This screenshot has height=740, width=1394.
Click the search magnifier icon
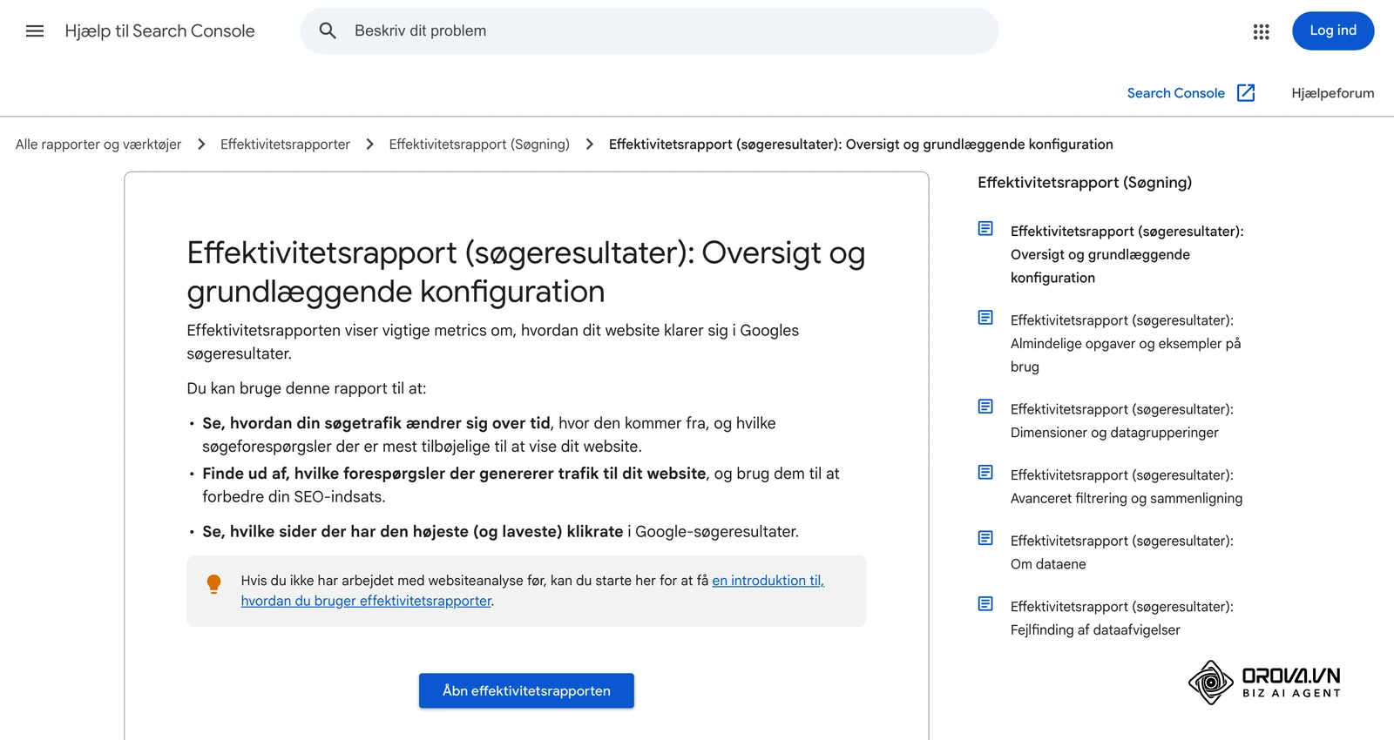tap(328, 31)
